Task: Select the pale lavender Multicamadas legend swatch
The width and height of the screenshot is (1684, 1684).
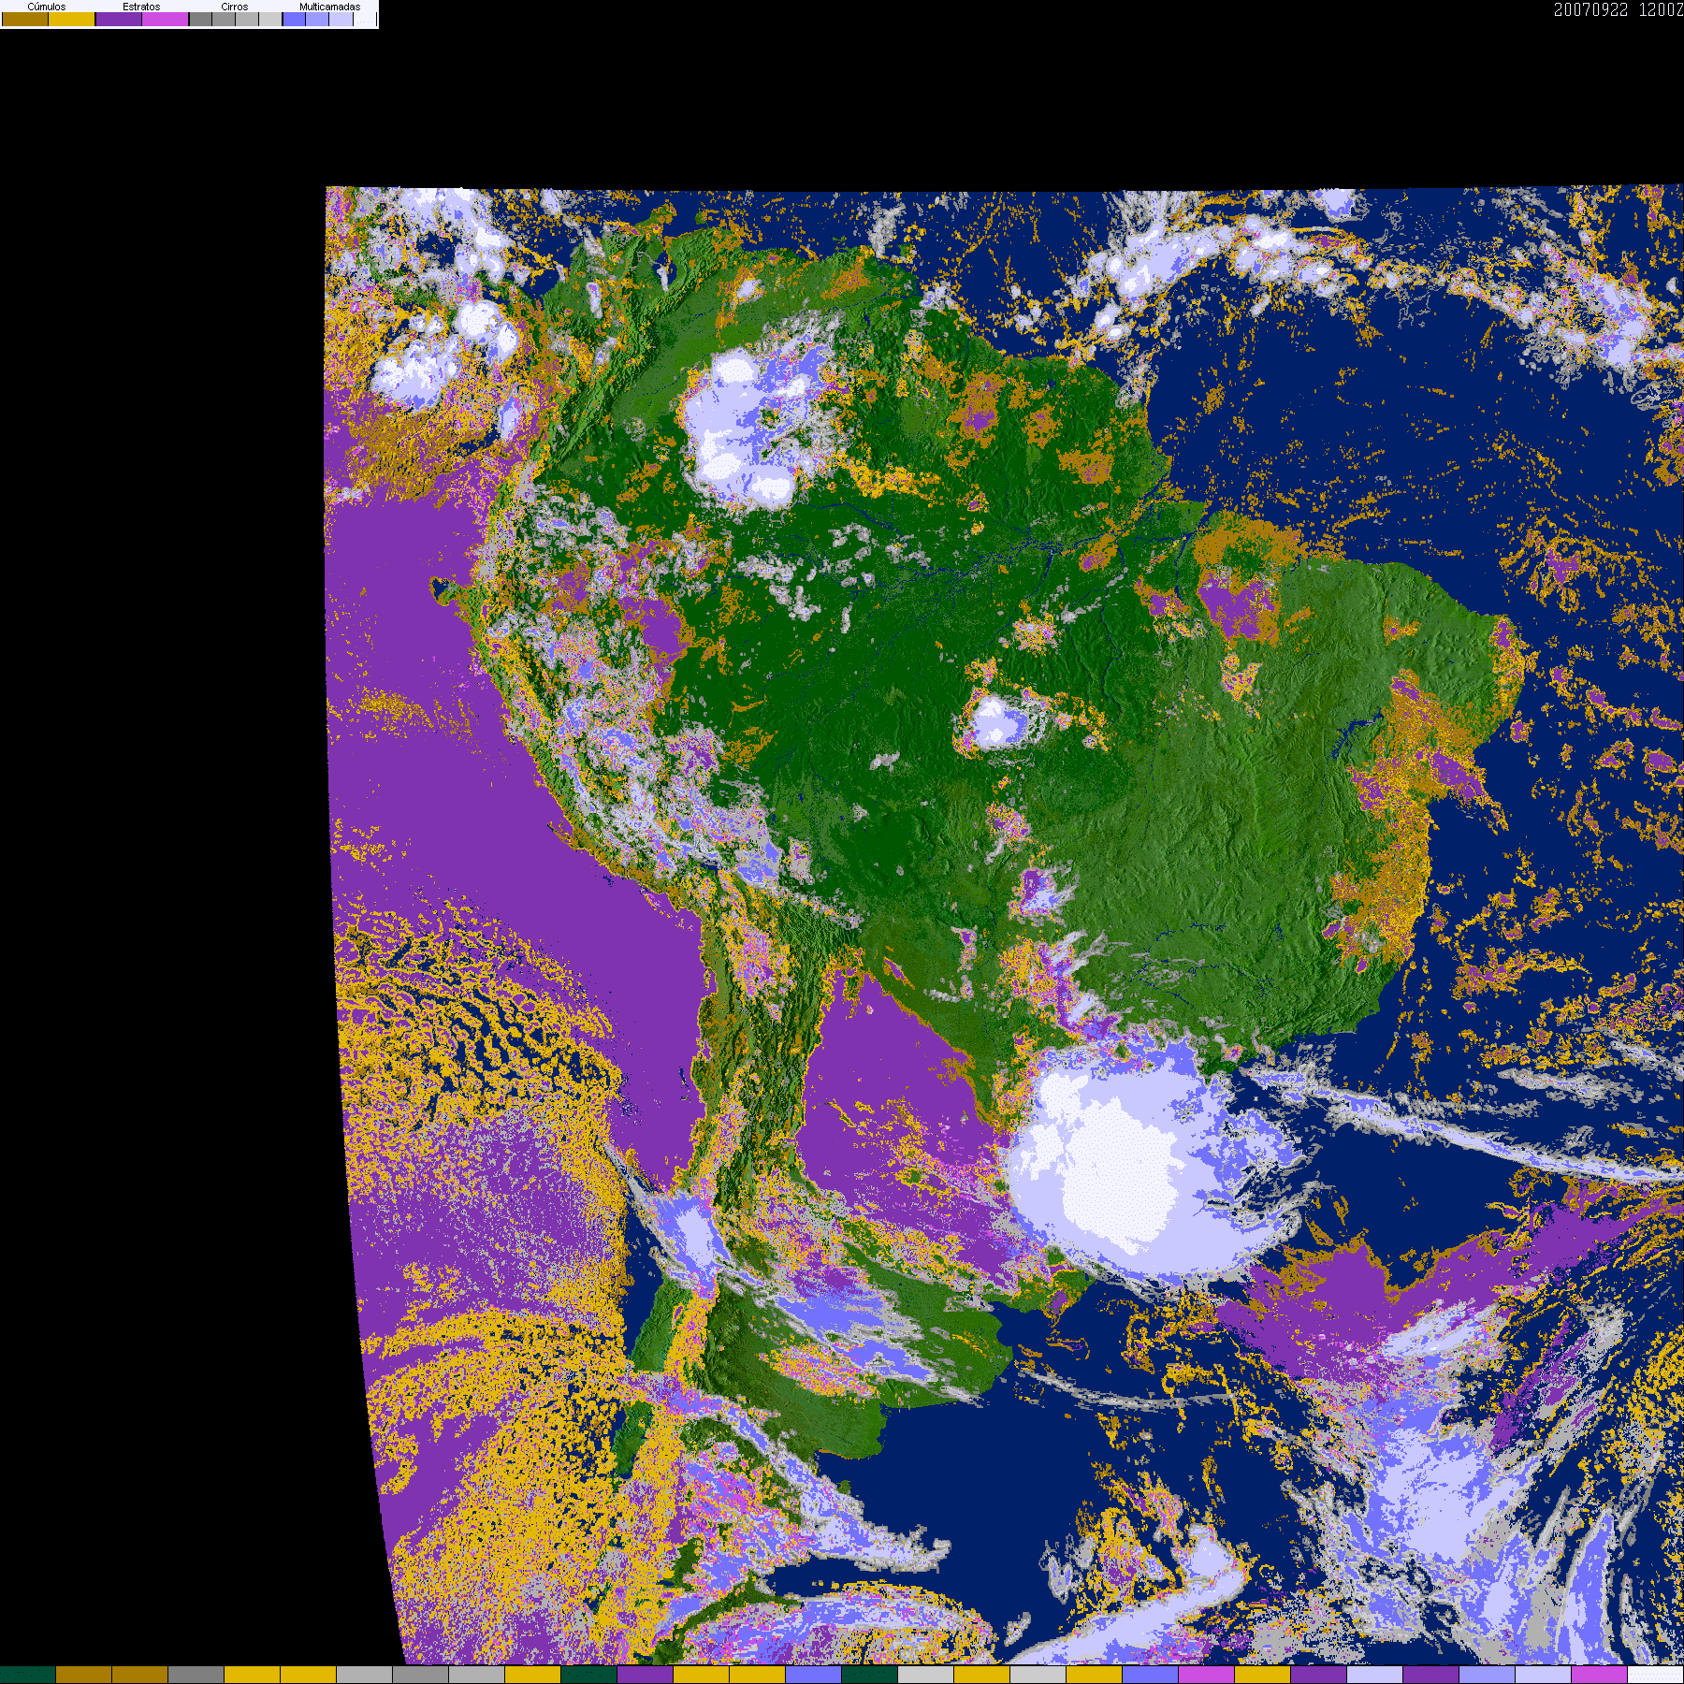Action: click(x=341, y=19)
